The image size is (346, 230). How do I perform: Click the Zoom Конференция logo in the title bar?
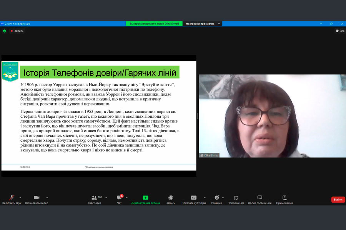pyautogui.click(x=2, y=23)
